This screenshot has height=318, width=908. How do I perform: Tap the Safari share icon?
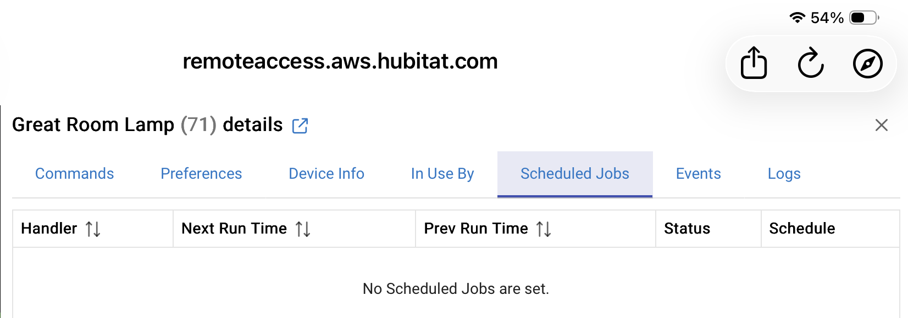pyautogui.click(x=754, y=63)
